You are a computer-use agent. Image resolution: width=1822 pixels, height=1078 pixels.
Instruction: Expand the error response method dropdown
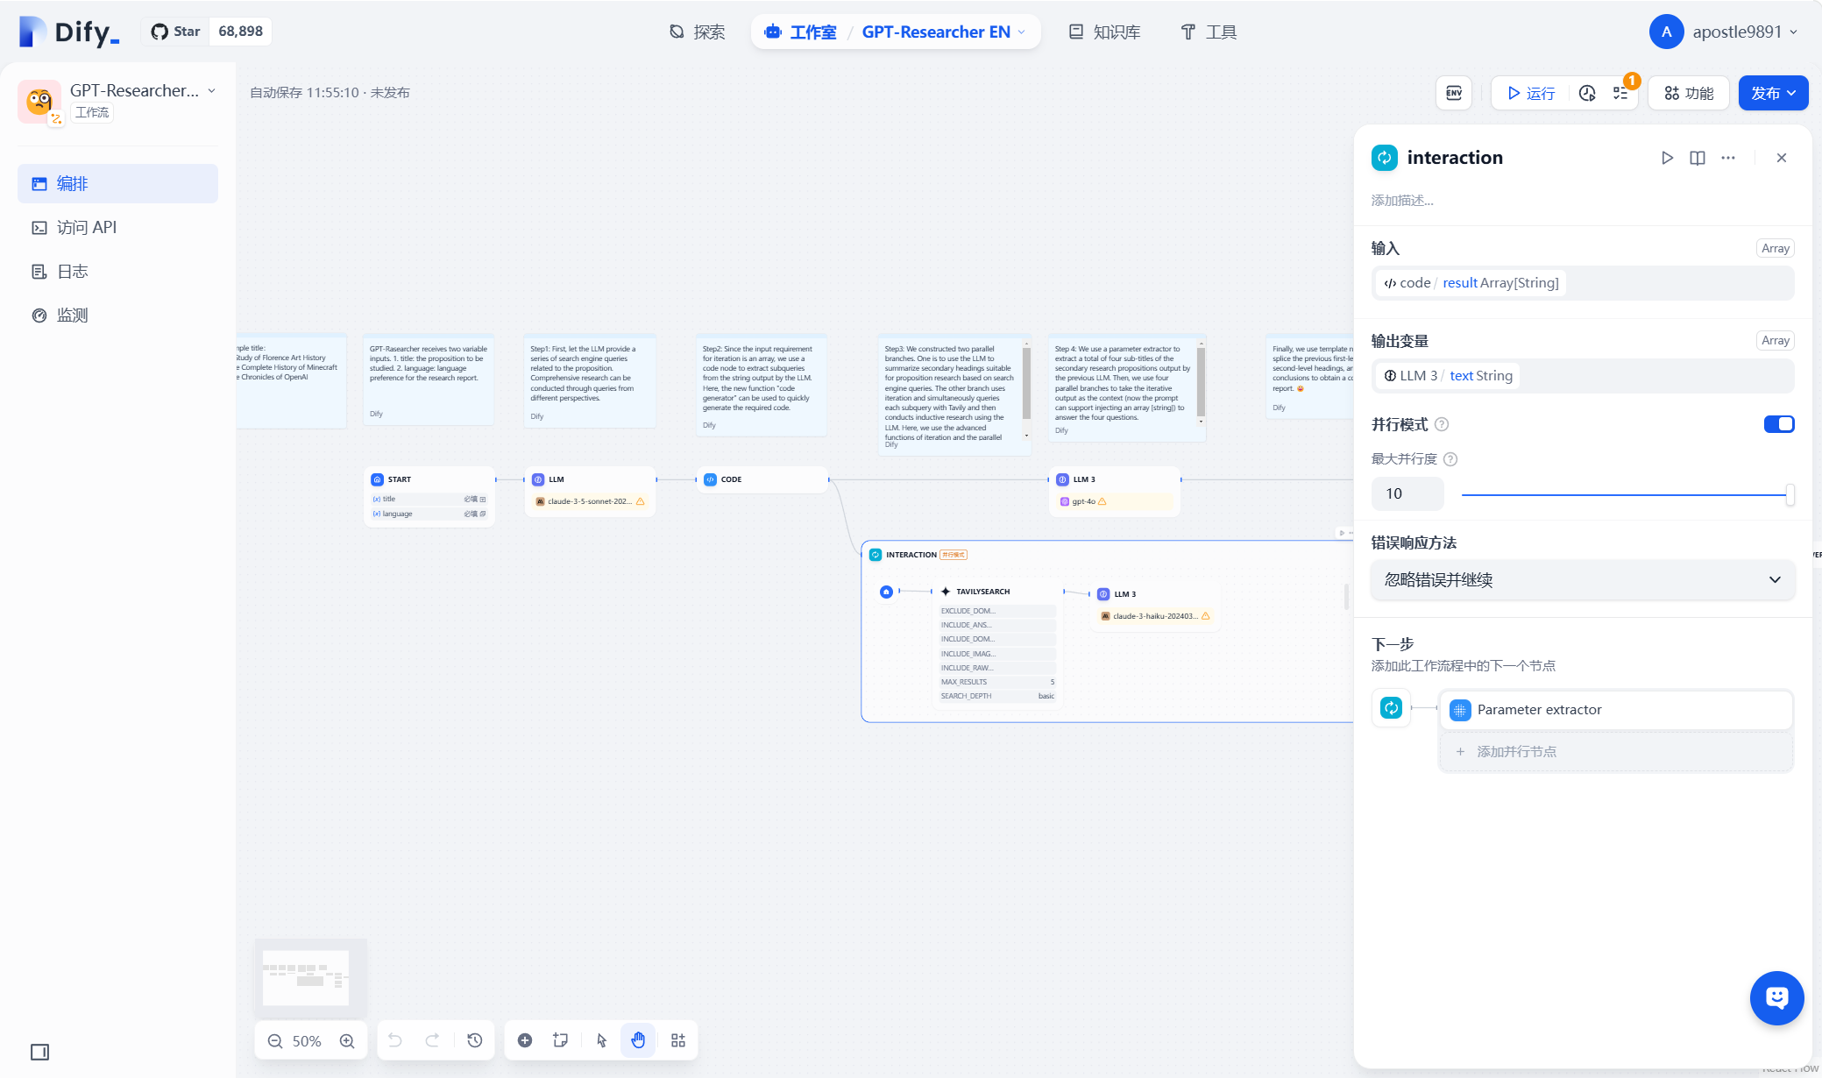click(x=1582, y=580)
